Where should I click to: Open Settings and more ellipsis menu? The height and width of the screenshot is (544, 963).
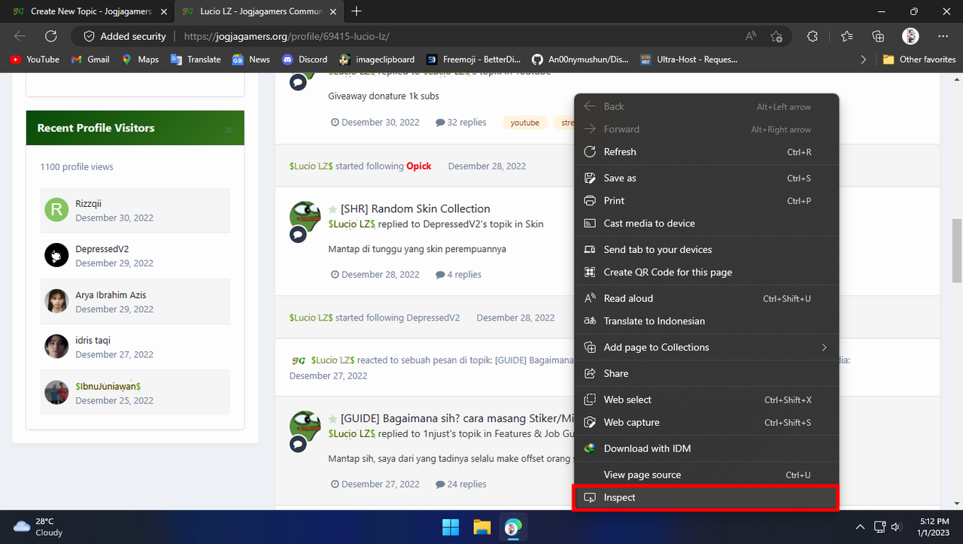pyautogui.click(x=943, y=36)
